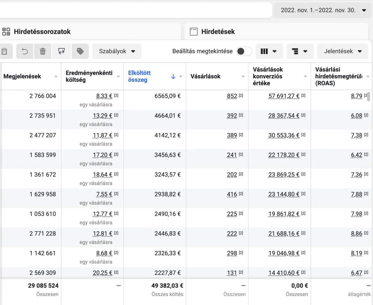Switch to the Hirdetéssorozatok tab
This screenshot has width=373, height=305.
pos(42,31)
